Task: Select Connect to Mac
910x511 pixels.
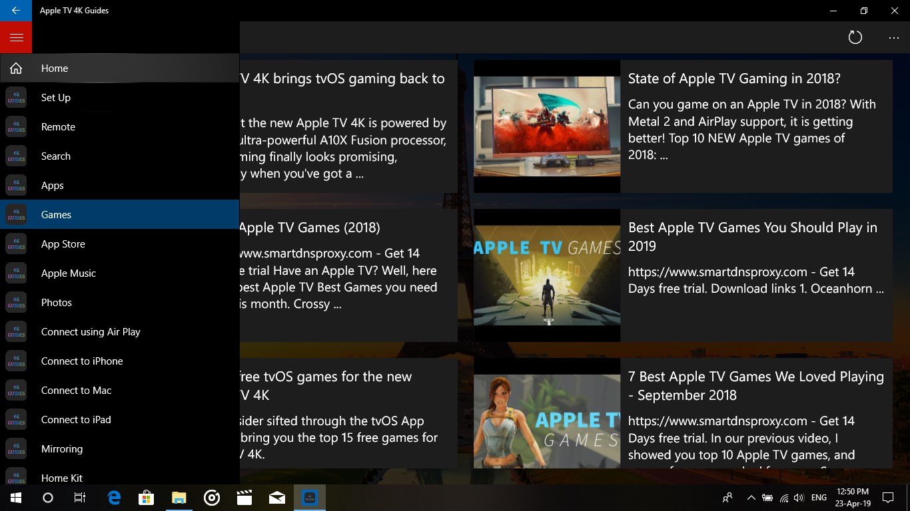Action: coord(120,390)
